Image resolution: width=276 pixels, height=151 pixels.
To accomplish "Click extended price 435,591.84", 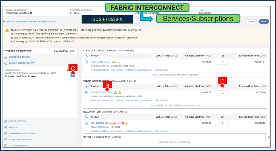I will pos(260,62).
